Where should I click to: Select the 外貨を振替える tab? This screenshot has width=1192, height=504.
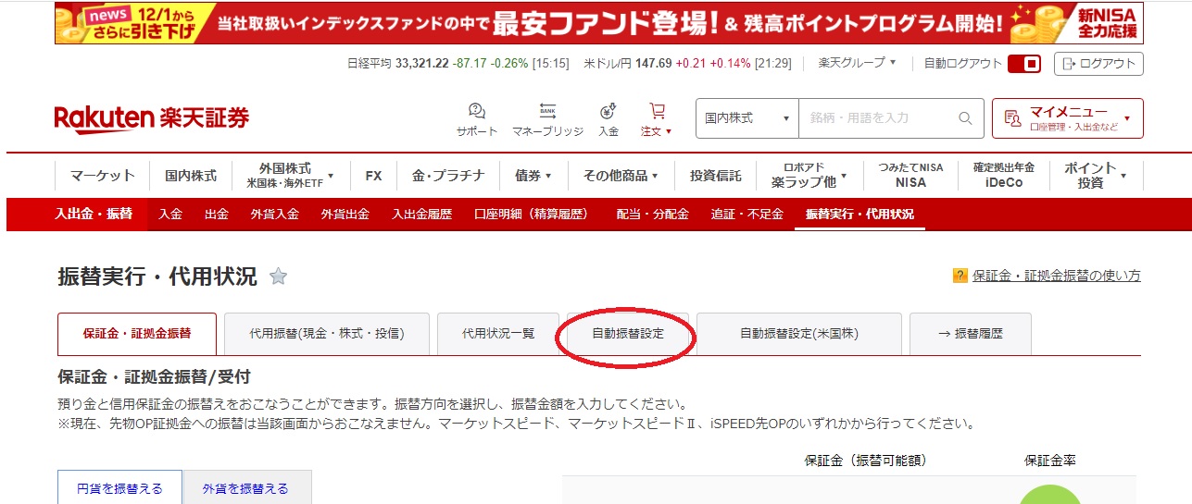click(246, 487)
